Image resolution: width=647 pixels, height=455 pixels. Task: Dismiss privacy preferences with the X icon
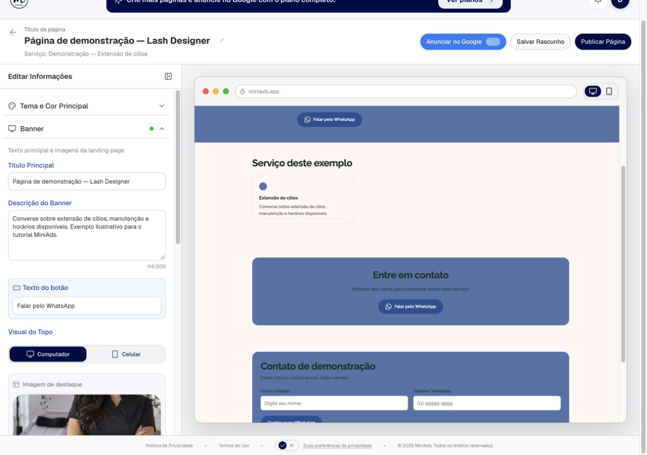pyautogui.click(x=291, y=445)
